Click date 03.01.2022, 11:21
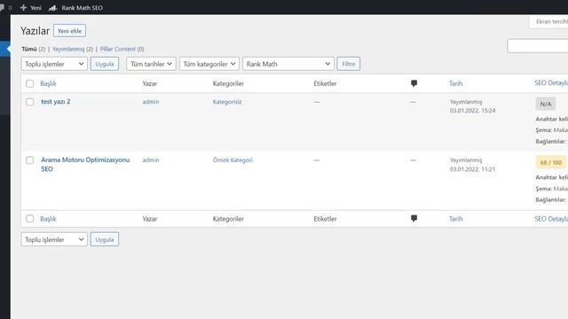The height and width of the screenshot is (319, 568). click(473, 169)
